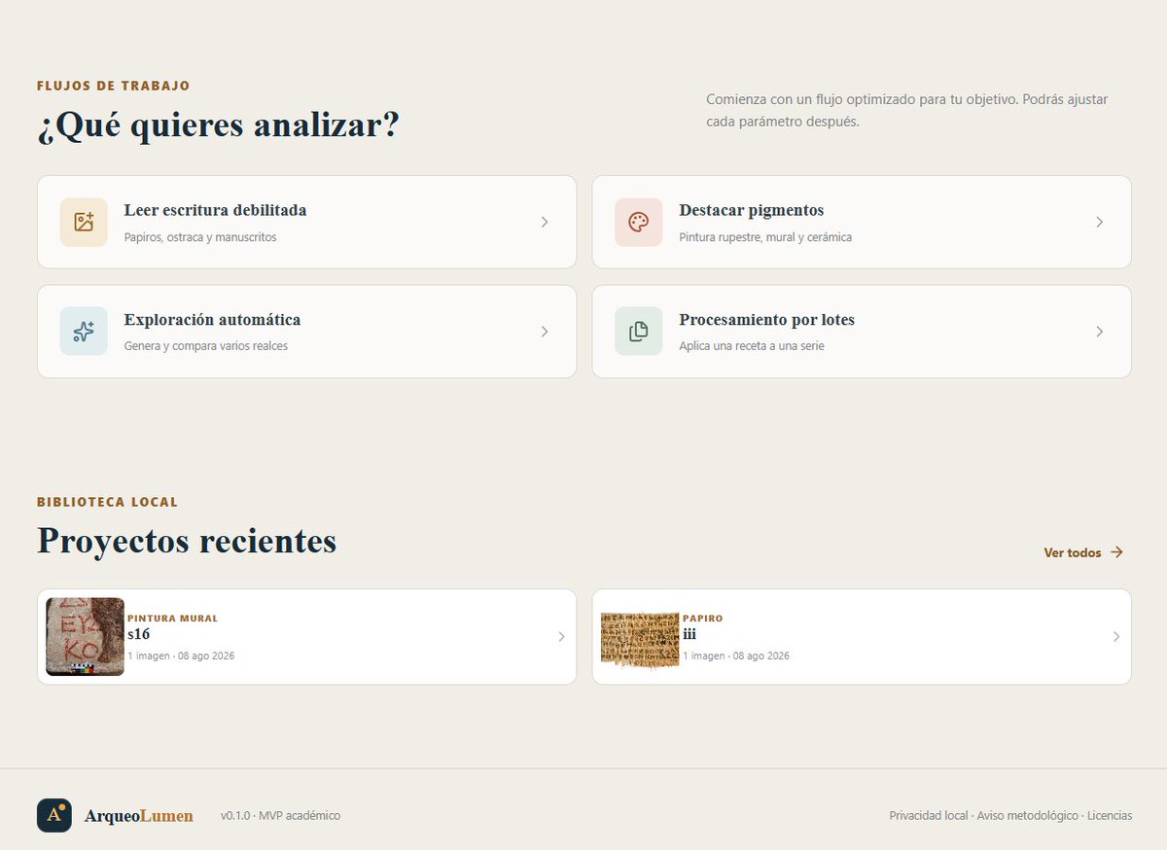1167x850 pixels.
Task: Click the FLUJOS DE TRABAJO section label
Action: pos(114,86)
